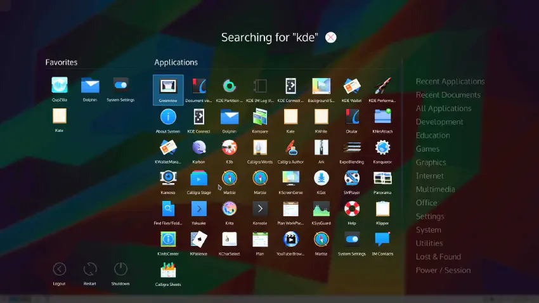Launch the Background Services icon
This screenshot has width=539, height=303.
click(x=321, y=90)
